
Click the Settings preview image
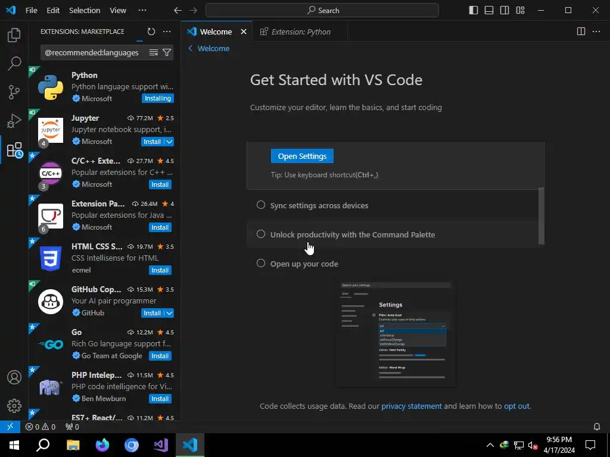(x=396, y=334)
